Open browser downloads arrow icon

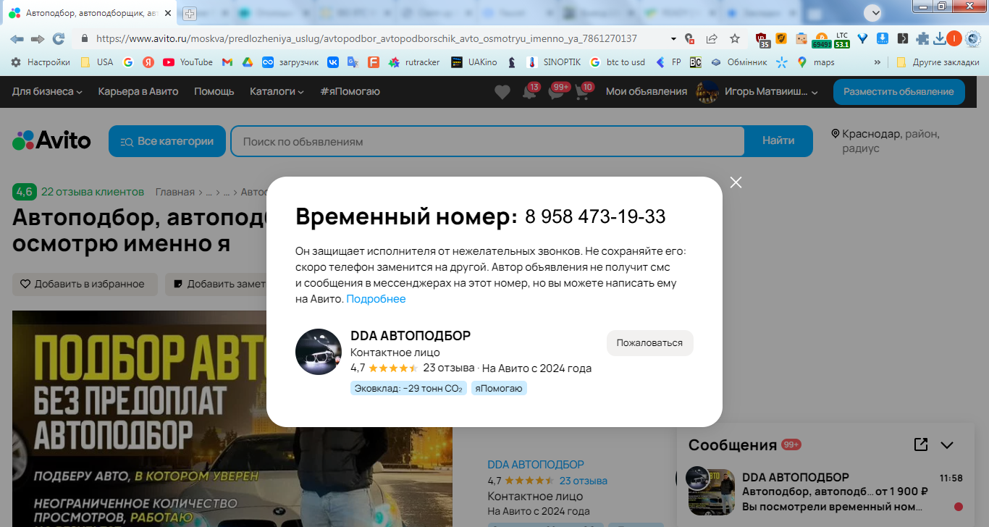pos(939,38)
